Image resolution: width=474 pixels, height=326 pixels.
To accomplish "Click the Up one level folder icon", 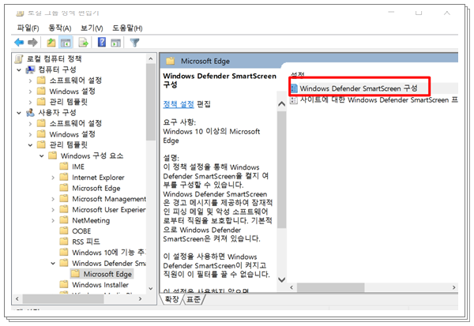I will coord(51,43).
